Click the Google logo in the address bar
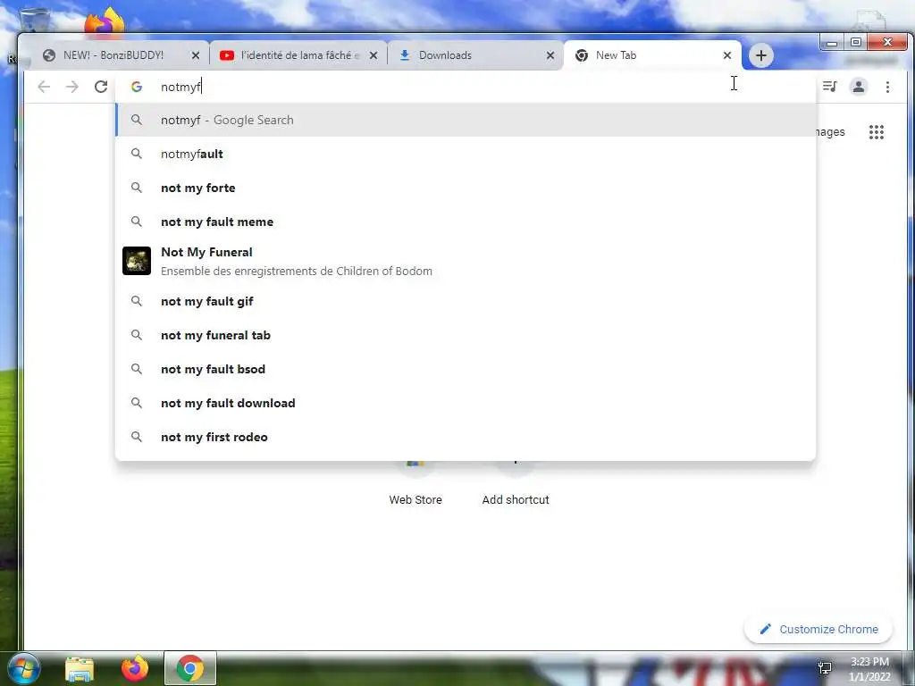Viewport: 915px width, 686px height. click(137, 87)
